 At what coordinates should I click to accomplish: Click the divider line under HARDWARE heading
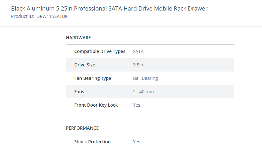tap(150, 45)
